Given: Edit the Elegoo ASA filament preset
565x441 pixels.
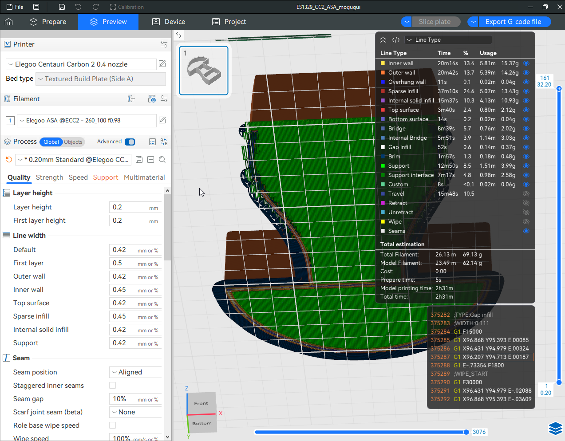Looking at the screenshot, I should click(162, 120).
